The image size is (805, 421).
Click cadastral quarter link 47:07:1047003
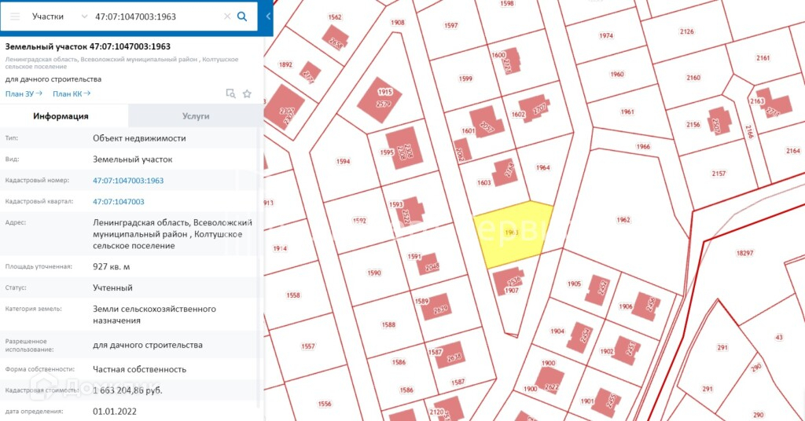(x=118, y=202)
